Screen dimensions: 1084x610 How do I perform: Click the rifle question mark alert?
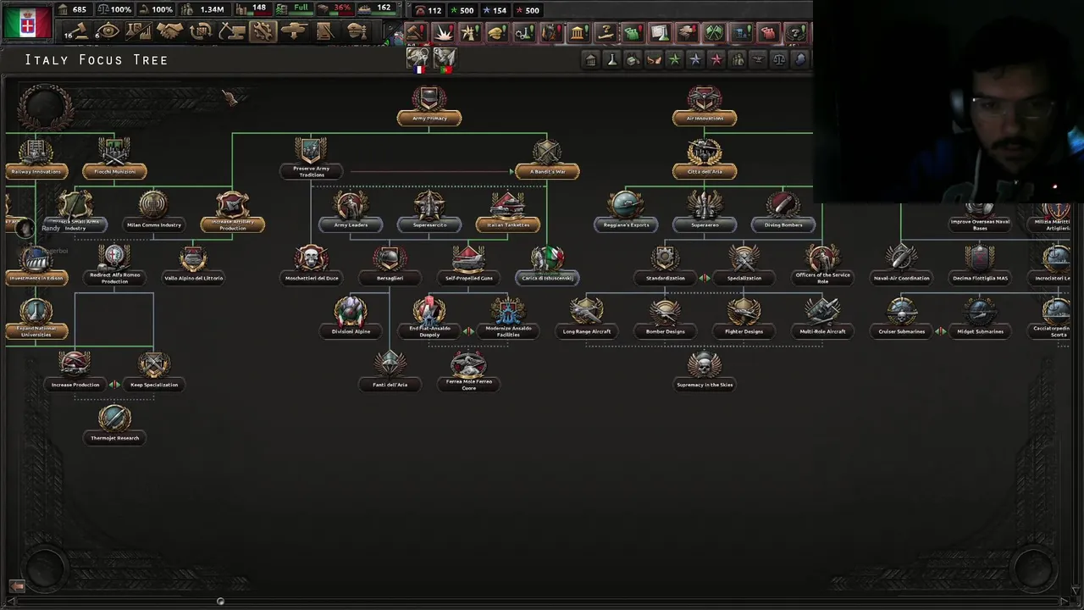click(606, 33)
